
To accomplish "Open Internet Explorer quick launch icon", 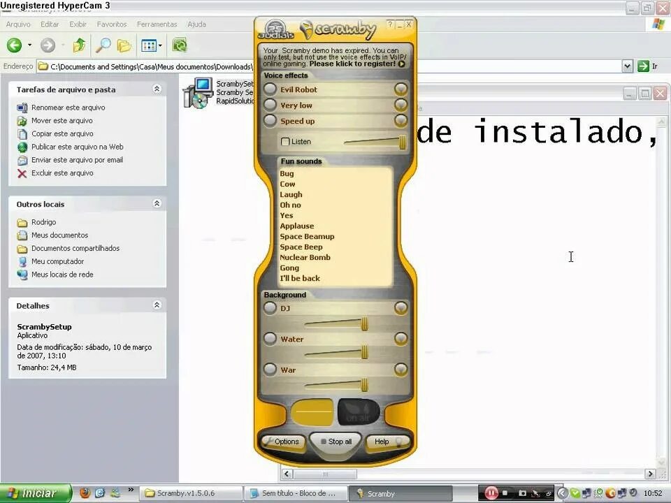I will (100, 493).
